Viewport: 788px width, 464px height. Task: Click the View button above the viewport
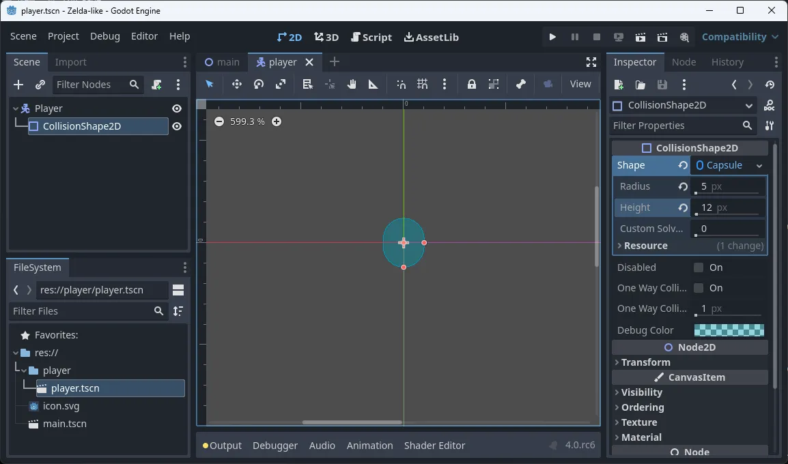pyautogui.click(x=580, y=84)
